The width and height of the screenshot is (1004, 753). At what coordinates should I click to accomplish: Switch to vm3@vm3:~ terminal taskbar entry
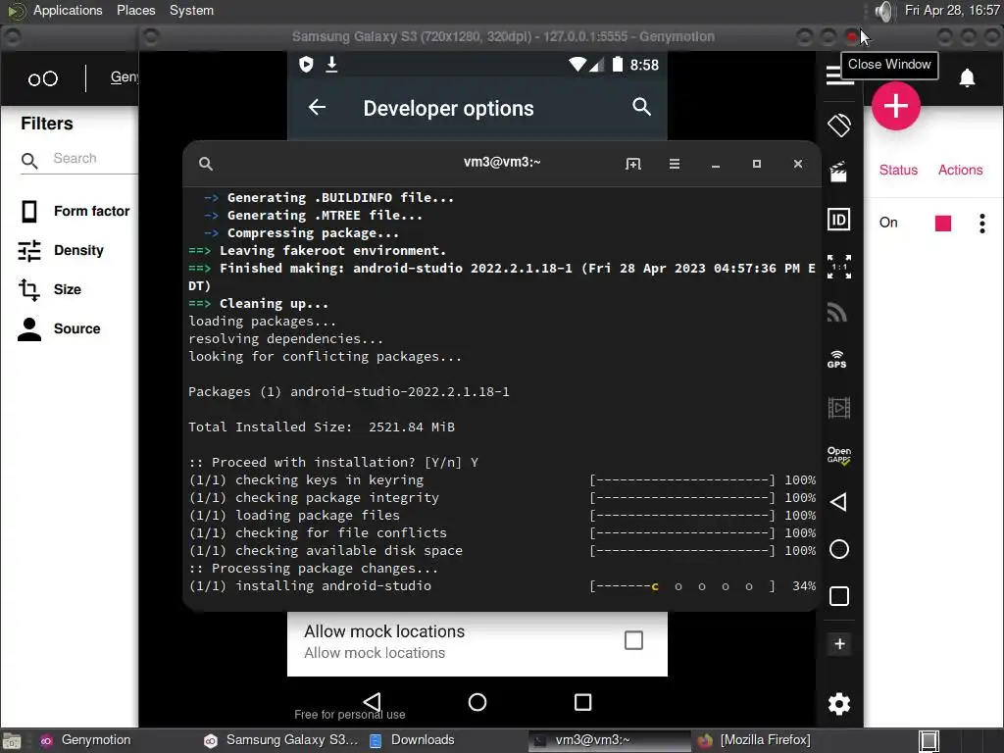tap(610, 740)
